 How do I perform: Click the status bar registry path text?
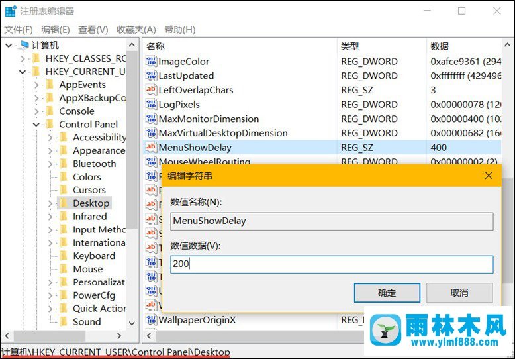coord(116,352)
